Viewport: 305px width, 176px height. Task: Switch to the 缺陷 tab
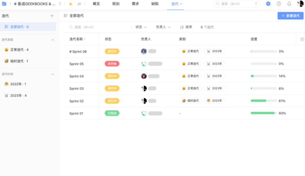pos(155,4)
